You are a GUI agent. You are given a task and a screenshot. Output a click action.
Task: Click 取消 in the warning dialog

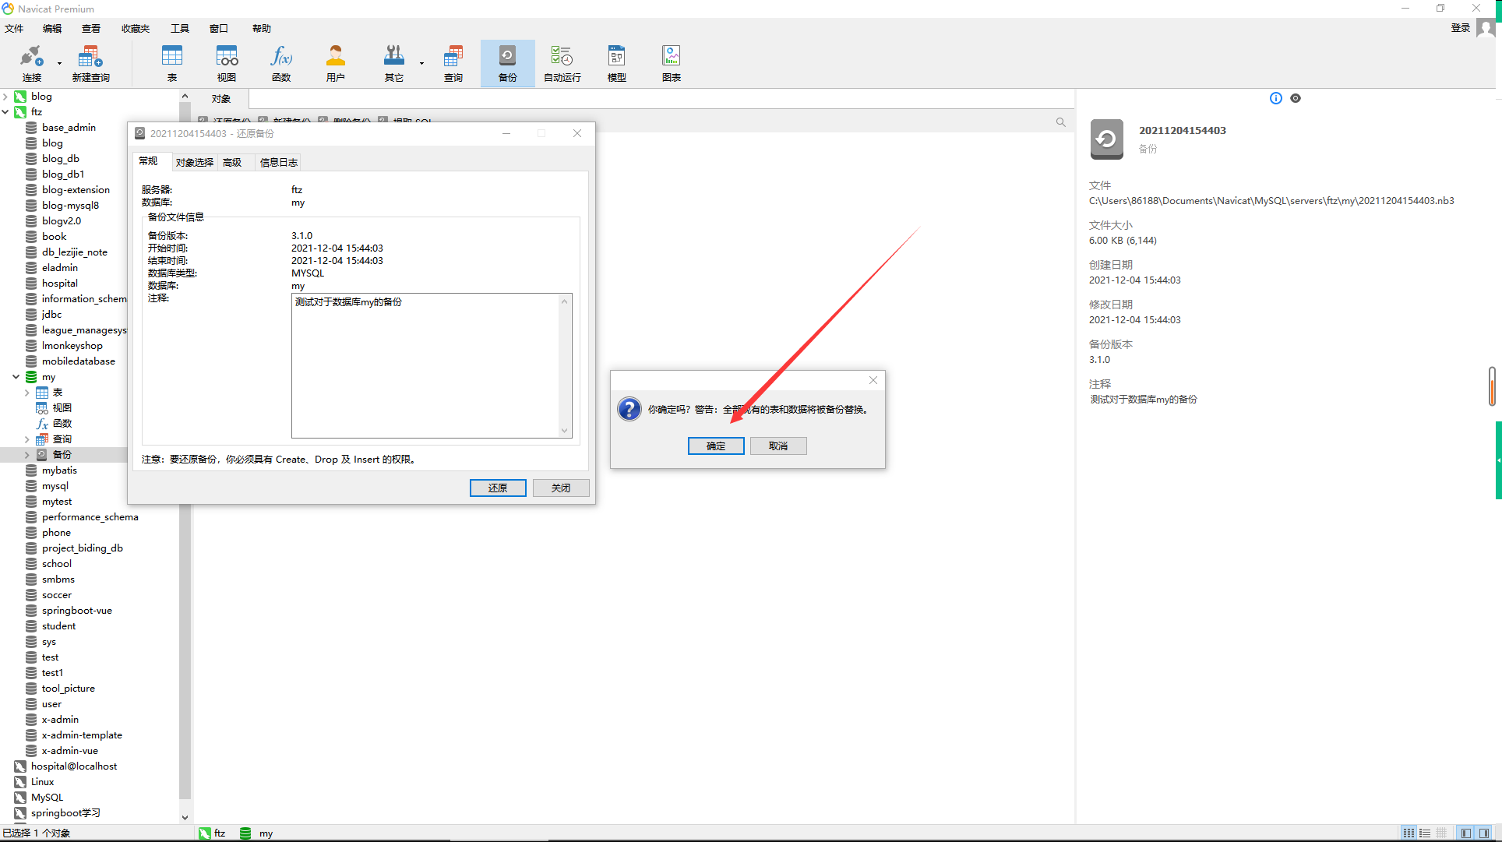click(778, 446)
